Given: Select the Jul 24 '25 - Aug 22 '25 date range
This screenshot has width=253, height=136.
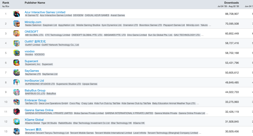Looking at the screenshot, I should [228, 6].
